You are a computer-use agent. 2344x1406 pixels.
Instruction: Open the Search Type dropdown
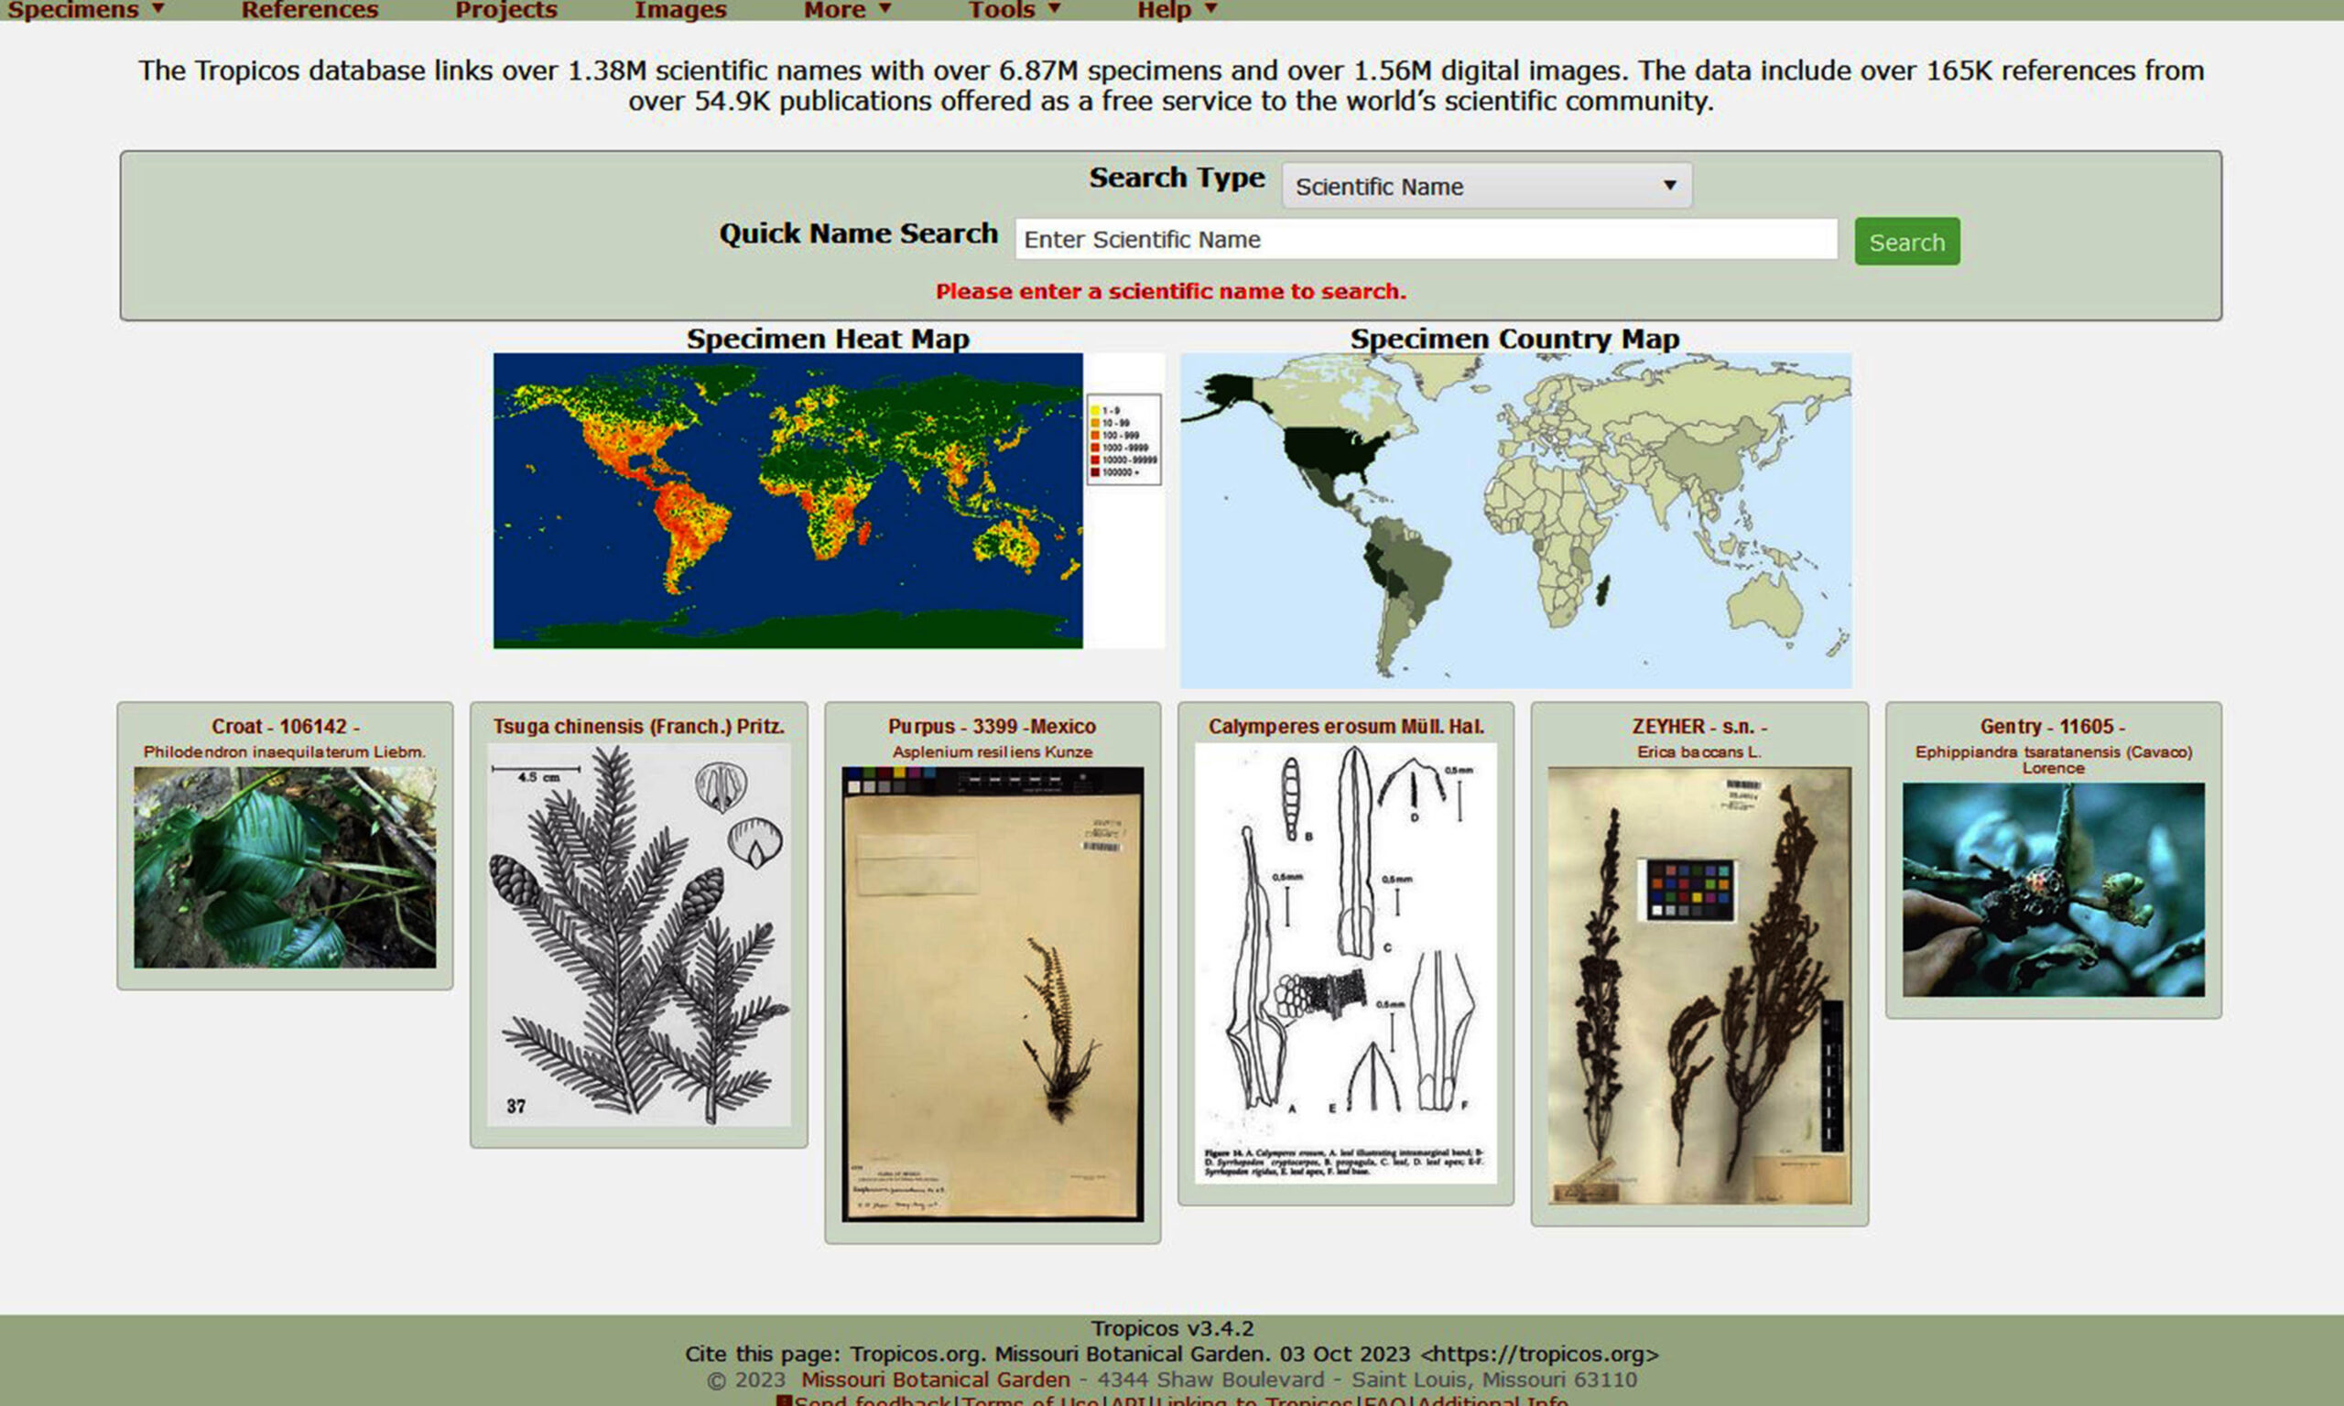tap(1487, 186)
